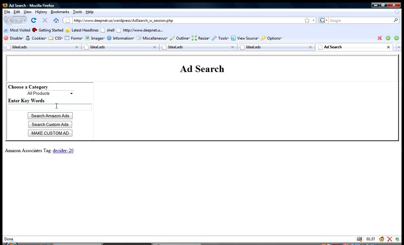Open the Getting Started bookmark
This screenshot has height=245, width=404.
(48, 30)
